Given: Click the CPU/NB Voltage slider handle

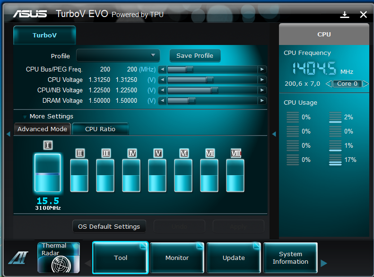Looking at the screenshot, I should [214, 90].
